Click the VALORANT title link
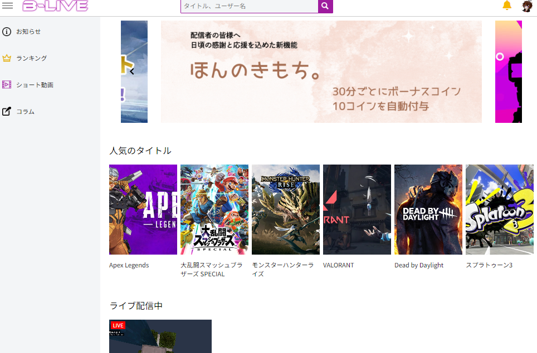Screen dimensions: 537x353 point(338,265)
